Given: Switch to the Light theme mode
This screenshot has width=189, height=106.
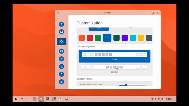Looking at the screenshot, I should pos(99,29).
